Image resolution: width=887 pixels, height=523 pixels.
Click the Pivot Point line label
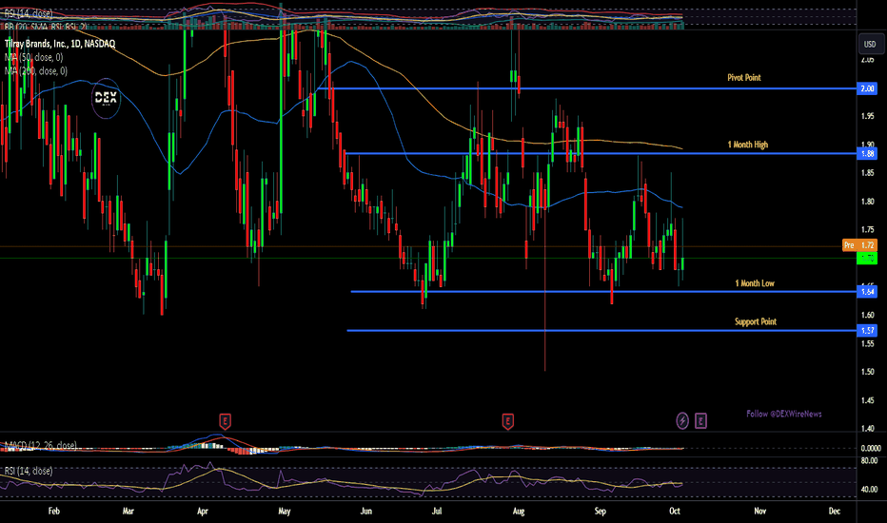(x=744, y=77)
